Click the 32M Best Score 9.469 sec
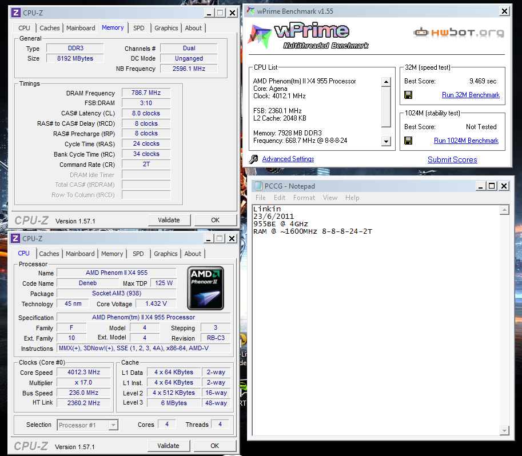 (x=483, y=81)
